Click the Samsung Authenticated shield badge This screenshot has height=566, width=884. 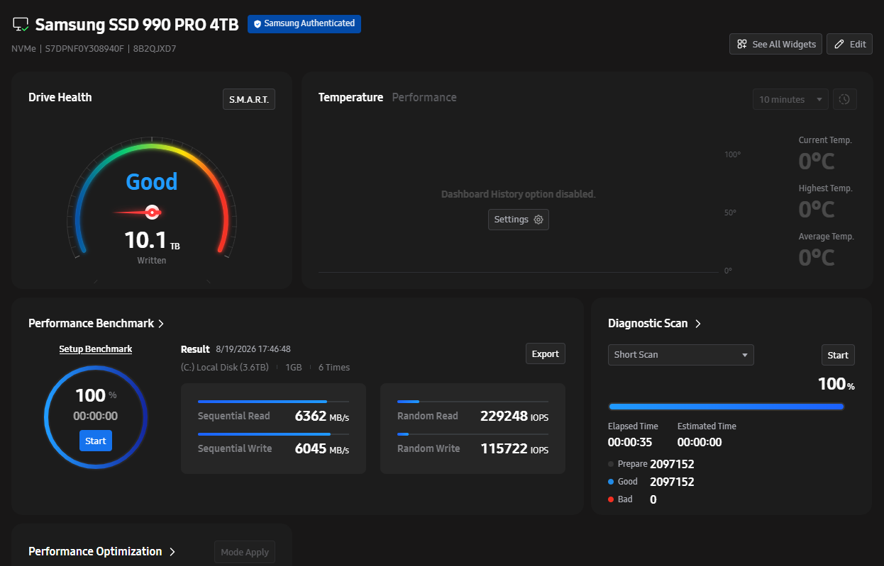[x=304, y=23]
